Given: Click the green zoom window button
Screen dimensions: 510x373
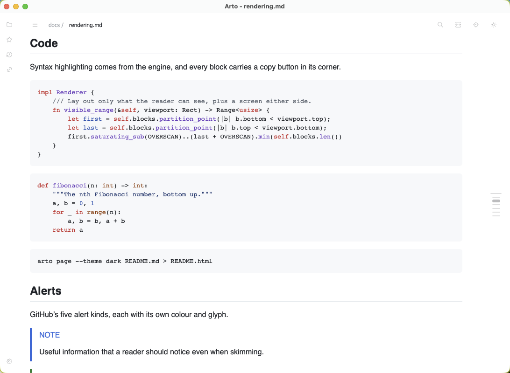Looking at the screenshot, I should click(25, 7).
